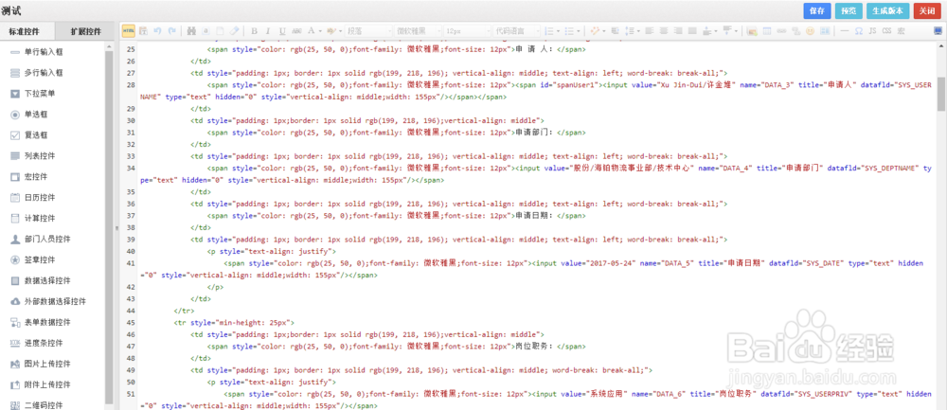
Task: Click the magic wand auto-format icon
Action: (595, 31)
